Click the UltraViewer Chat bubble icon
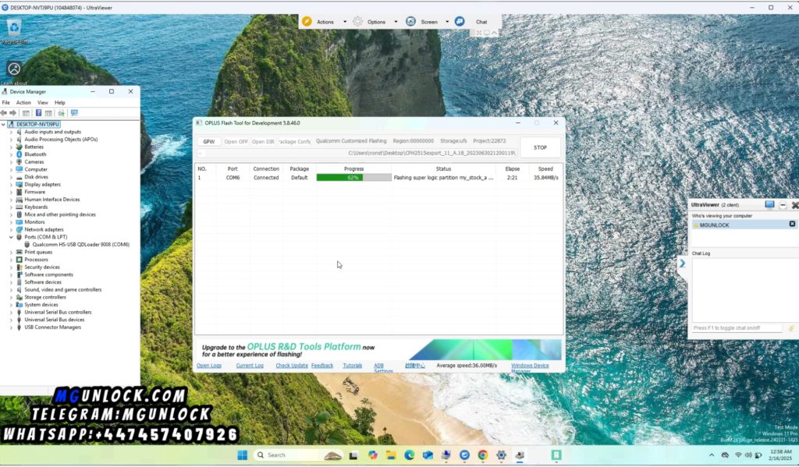Screen dimensions: 799x467 pos(460,21)
